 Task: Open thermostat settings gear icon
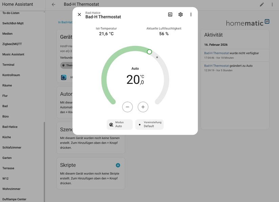tap(180, 15)
